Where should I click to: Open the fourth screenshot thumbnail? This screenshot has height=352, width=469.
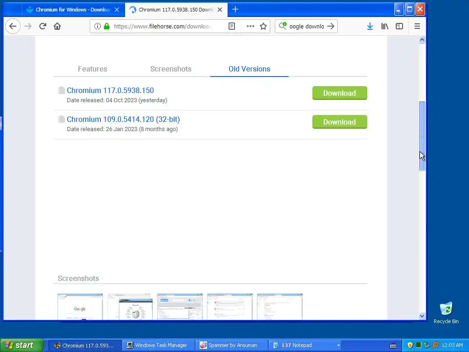coord(230,307)
